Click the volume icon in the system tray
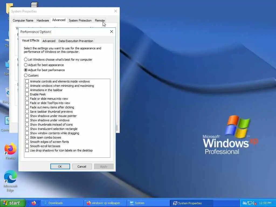Viewport: 276px width, 207px height. [x=254, y=203]
